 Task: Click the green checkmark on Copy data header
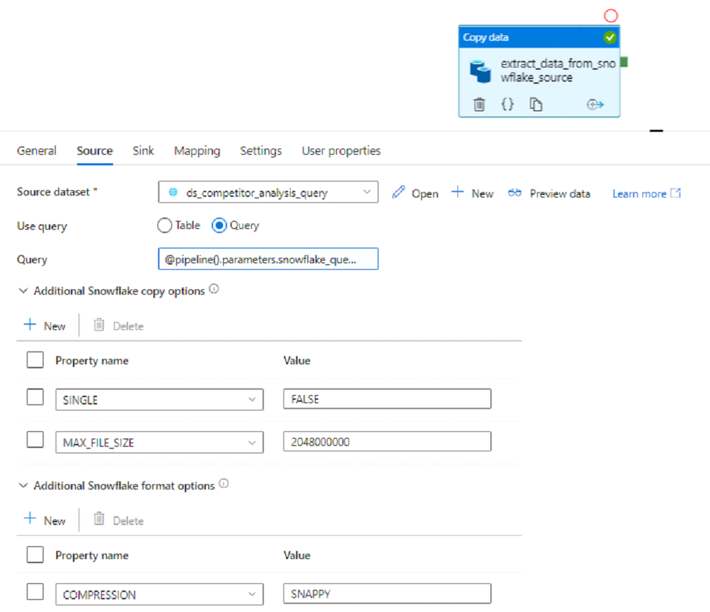pos(610,37)
